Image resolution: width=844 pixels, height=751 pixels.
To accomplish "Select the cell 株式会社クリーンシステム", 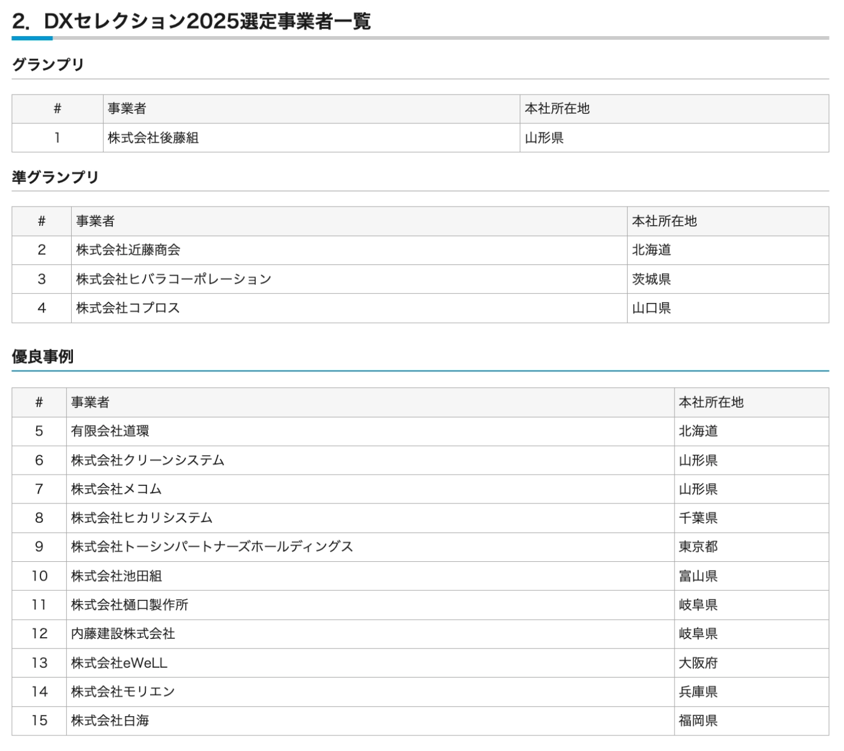I will pos(370,460).
